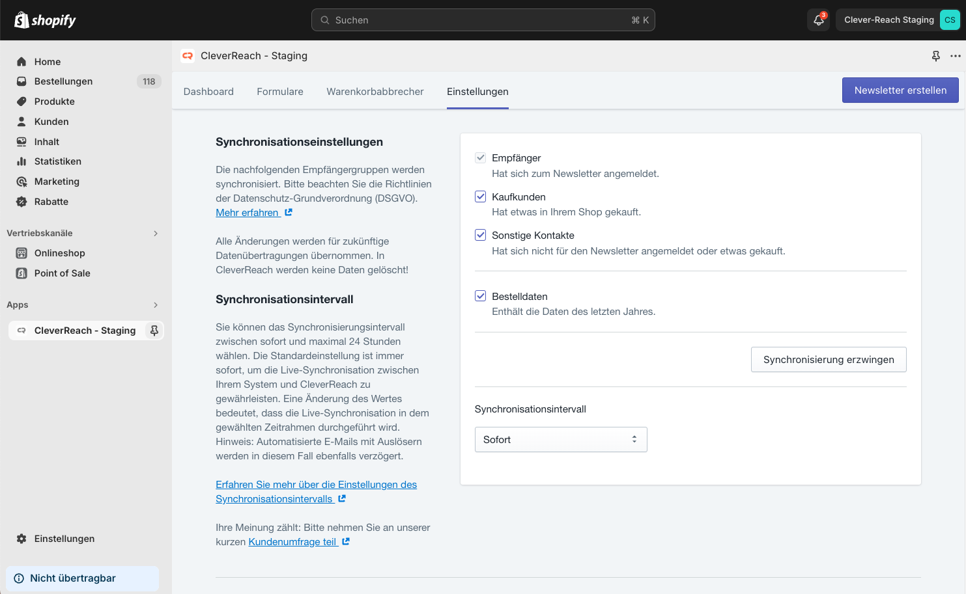Open the three-dot more actions menu
The image size is (966, 594).
click(956, 56)
